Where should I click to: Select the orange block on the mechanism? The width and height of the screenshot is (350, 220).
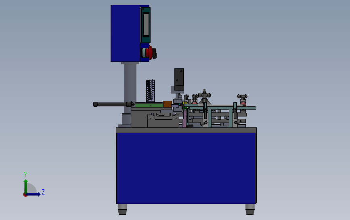point(167,104)
